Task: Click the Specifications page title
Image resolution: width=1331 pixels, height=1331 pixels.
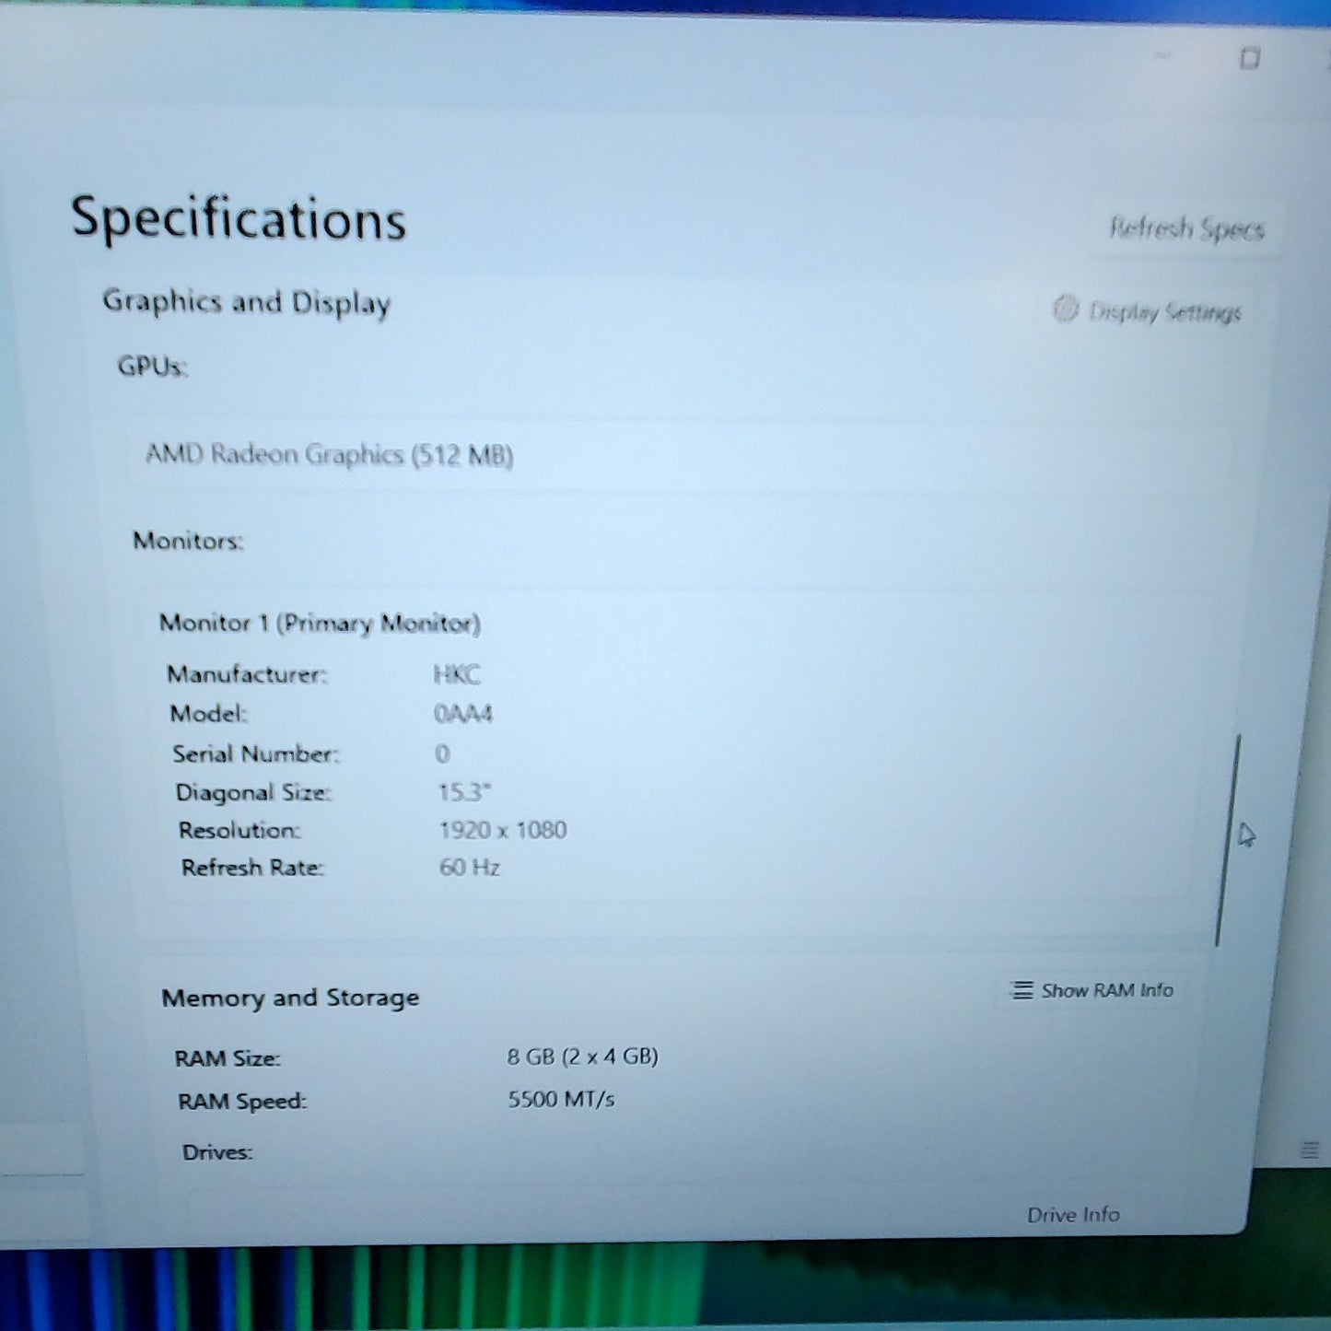Action: point(239,219)
